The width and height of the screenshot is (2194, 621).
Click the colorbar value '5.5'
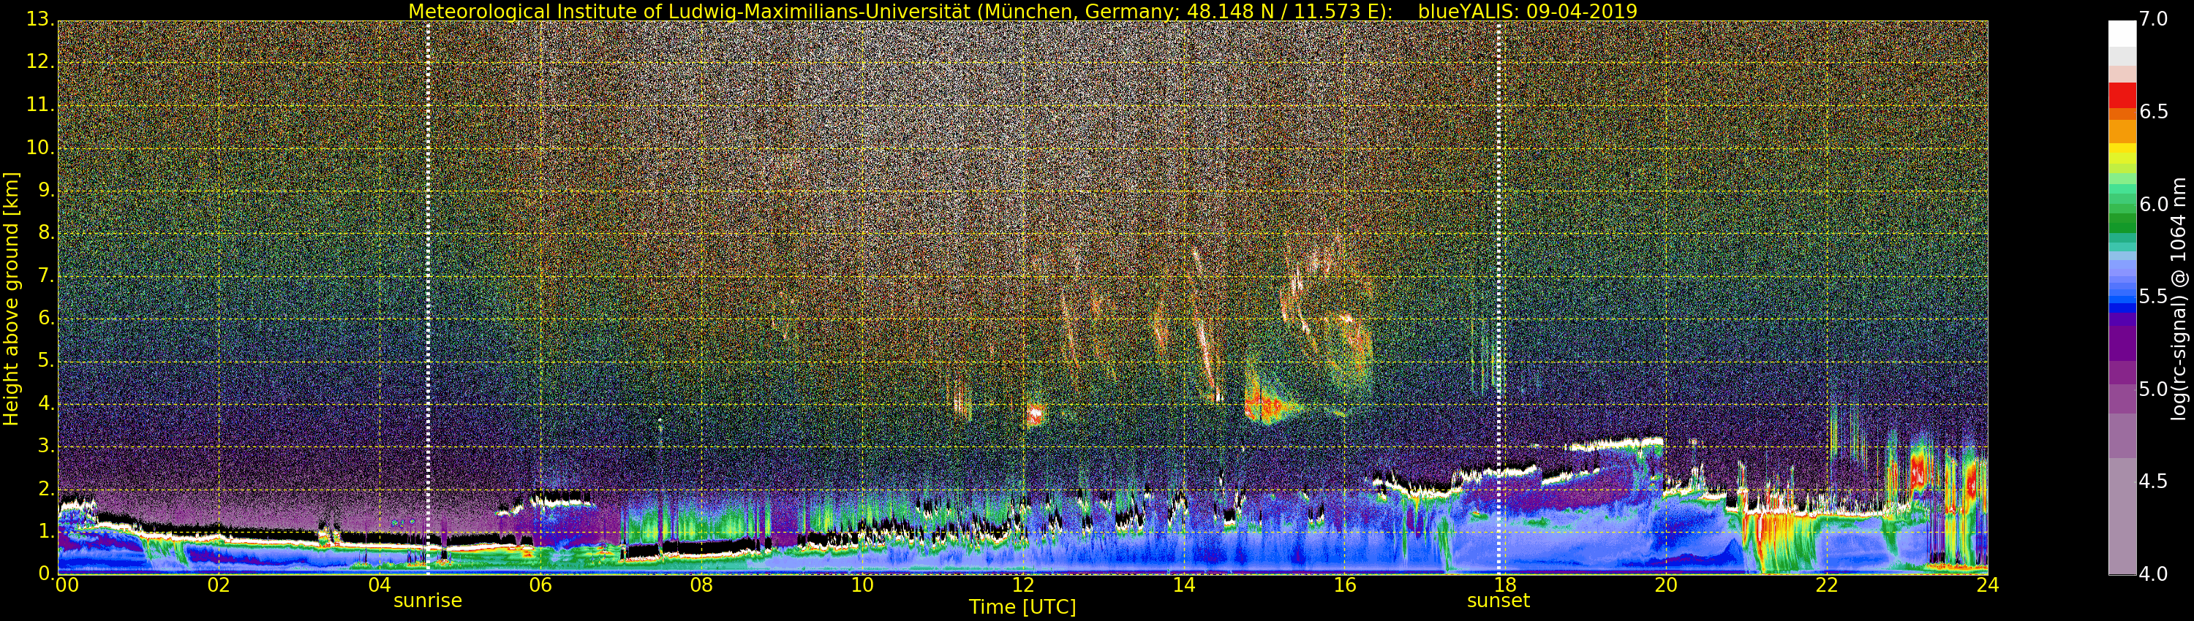click(2153, 297)
